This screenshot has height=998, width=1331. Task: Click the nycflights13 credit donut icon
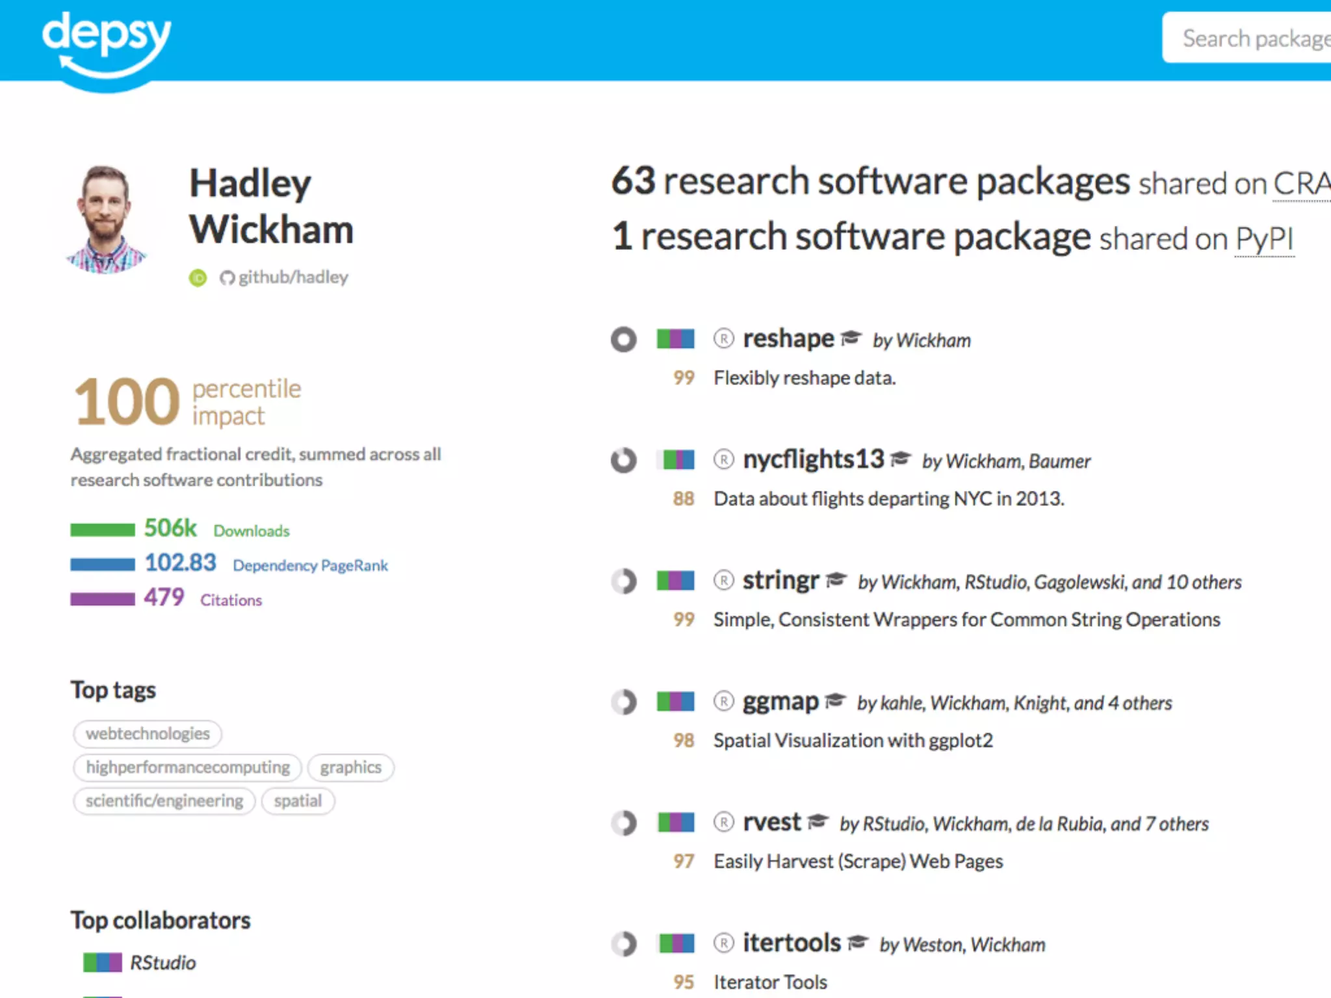pyautogui.click(x=623, y=460)
